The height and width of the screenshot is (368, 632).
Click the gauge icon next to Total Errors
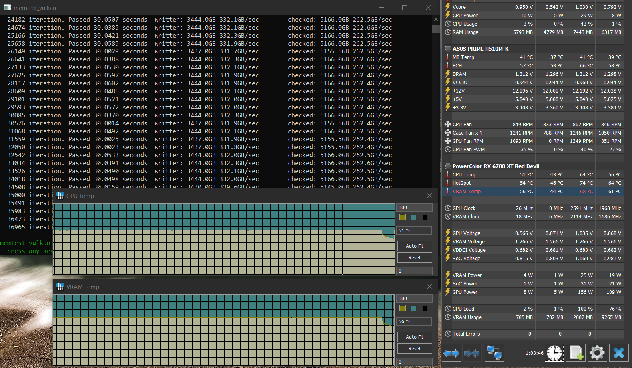448,334
